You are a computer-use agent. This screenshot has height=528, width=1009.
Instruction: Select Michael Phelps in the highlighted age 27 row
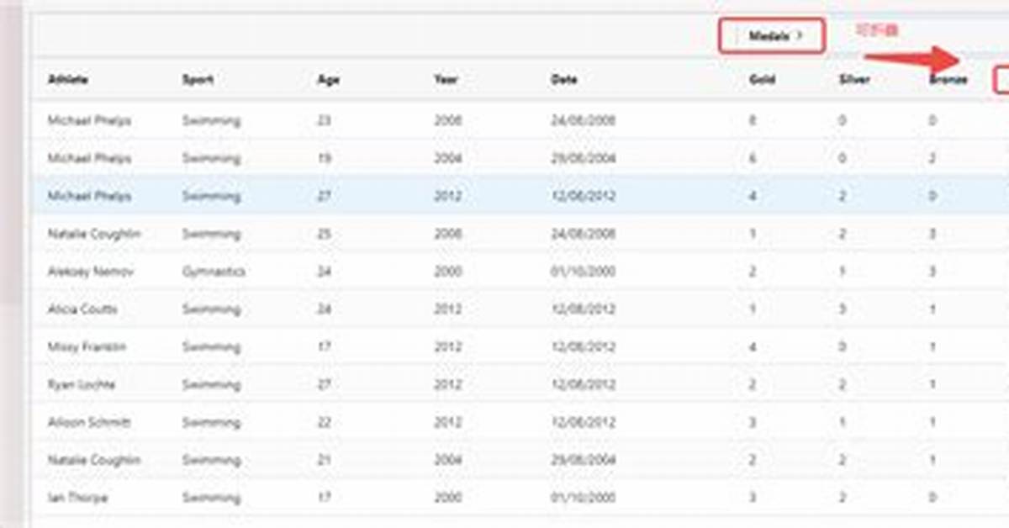pos(89,196)
